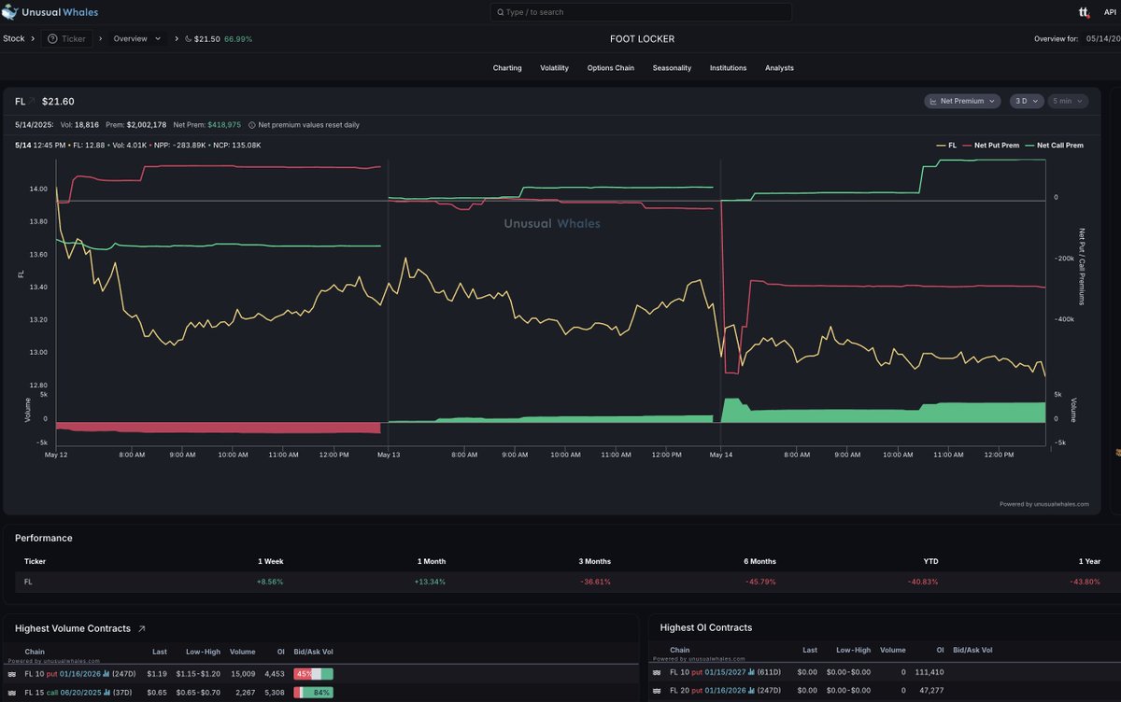Click the 1 Week +8.56% value
The width and height of the screenshot is (1121, 702).
(x=270, y=582)
